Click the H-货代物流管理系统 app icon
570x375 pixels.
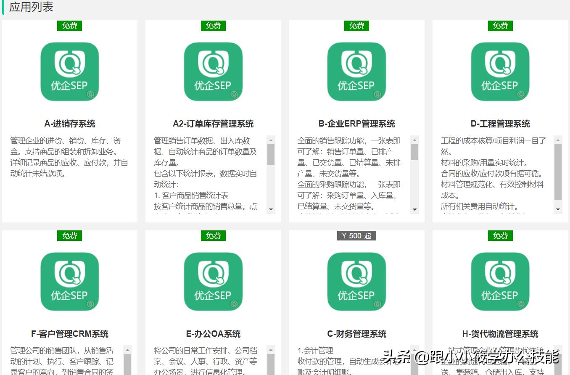(x=500, y=281)
